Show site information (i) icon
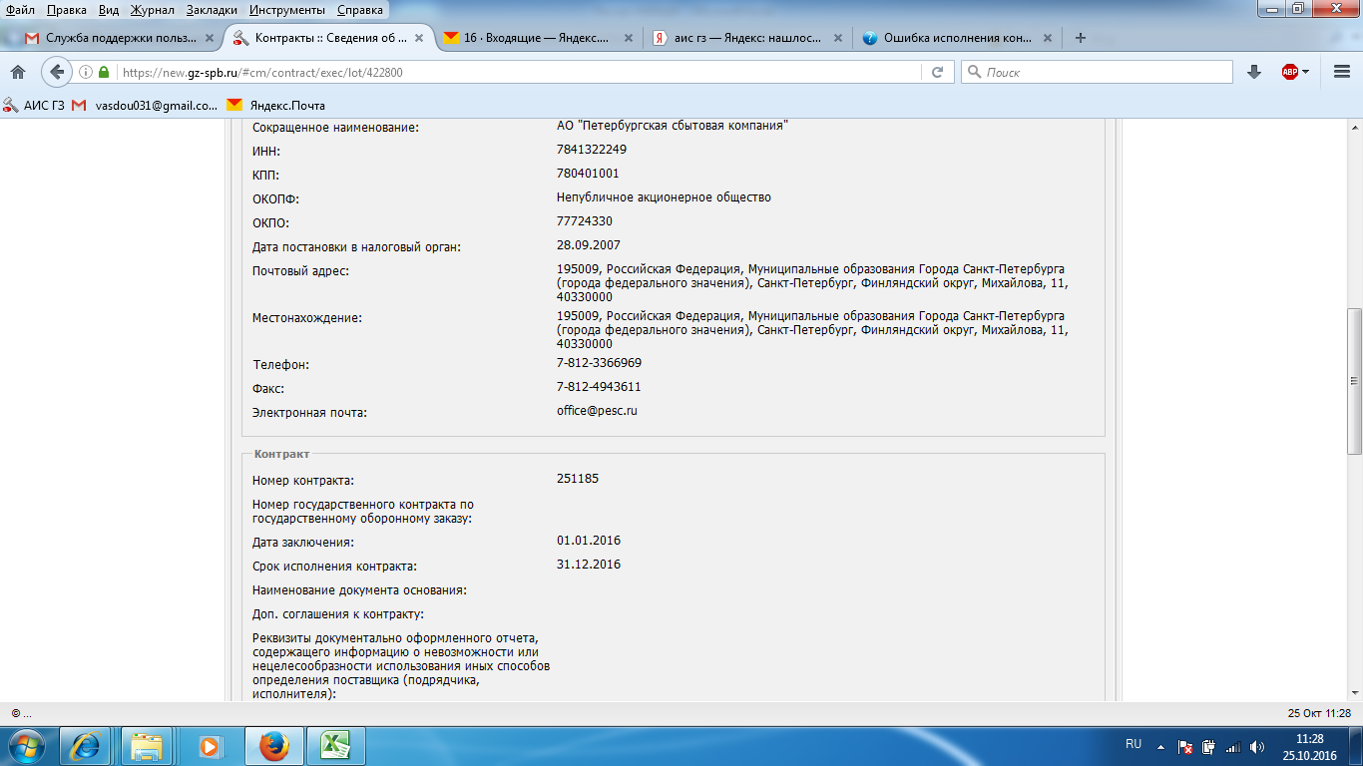Viewport: 1363px width, 766px height. (87, 72)
